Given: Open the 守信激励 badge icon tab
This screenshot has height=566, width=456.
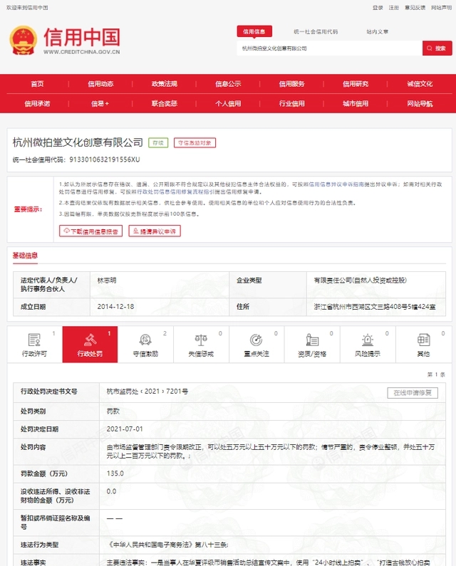Looking at the screenshot, I should 145,345.
